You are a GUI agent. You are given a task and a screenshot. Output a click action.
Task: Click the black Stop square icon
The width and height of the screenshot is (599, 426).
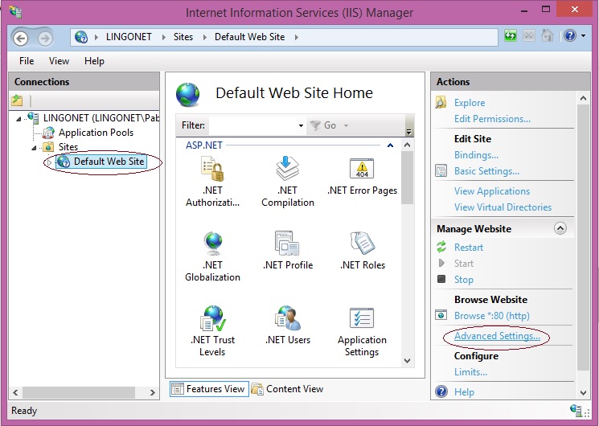[441, 279]
